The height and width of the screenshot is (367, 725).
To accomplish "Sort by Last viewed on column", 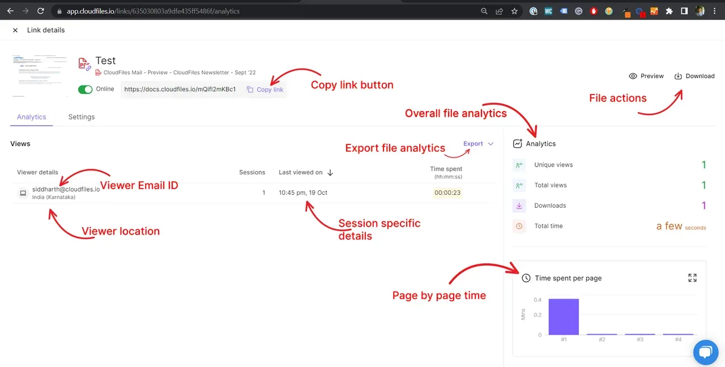I will tap(306, 172).
